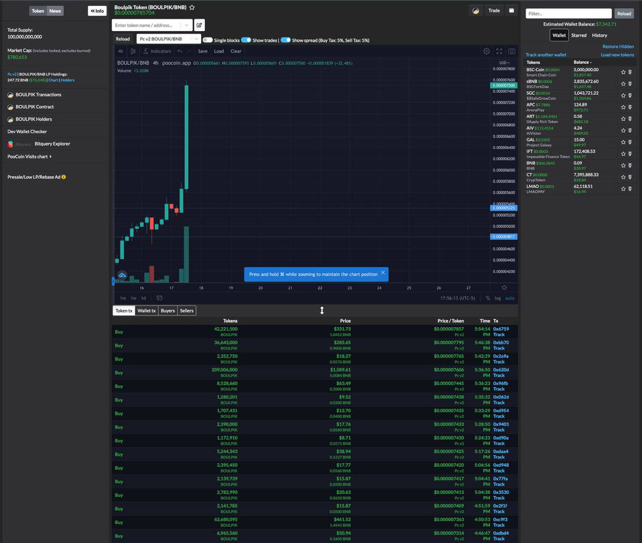Expand PooCoin Visits chart
Screen dimensions: 642x543
click(29, 156)
